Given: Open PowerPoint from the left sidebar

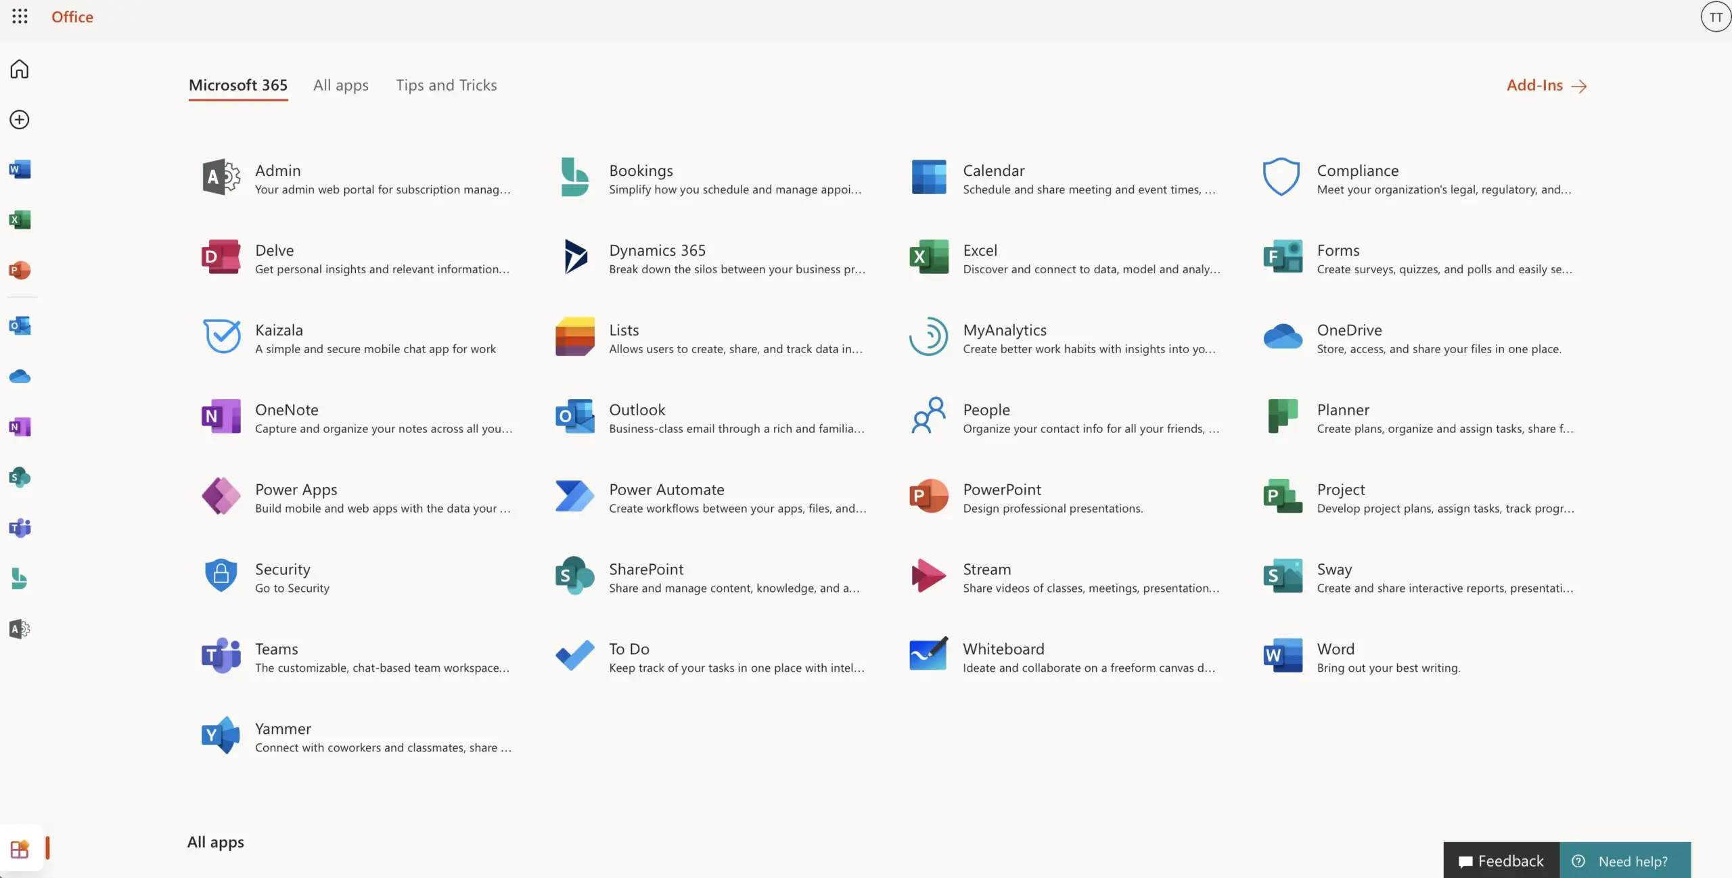Looking at the screenshot, I should 20,270.
